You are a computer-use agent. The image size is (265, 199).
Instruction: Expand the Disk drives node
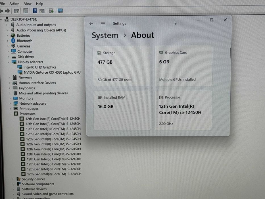click(x=8, y=57)
